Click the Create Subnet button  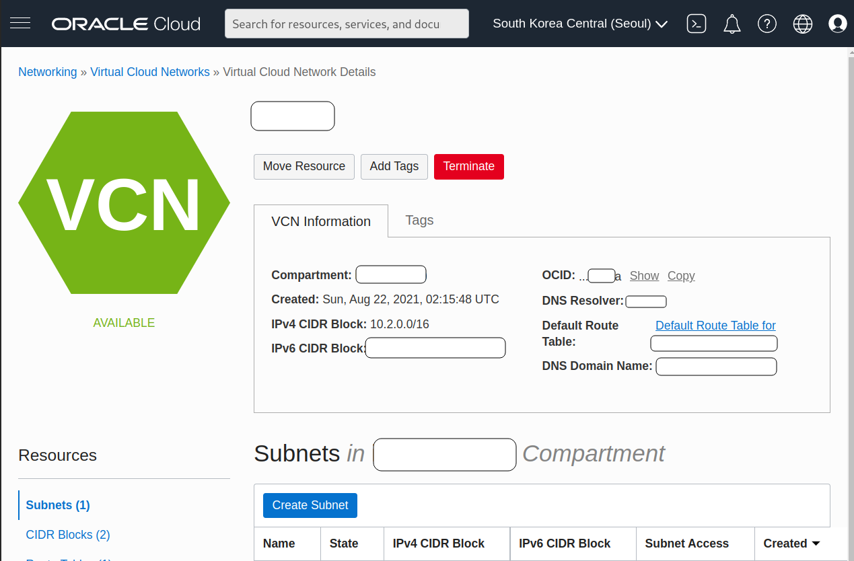tap(310, 505)
